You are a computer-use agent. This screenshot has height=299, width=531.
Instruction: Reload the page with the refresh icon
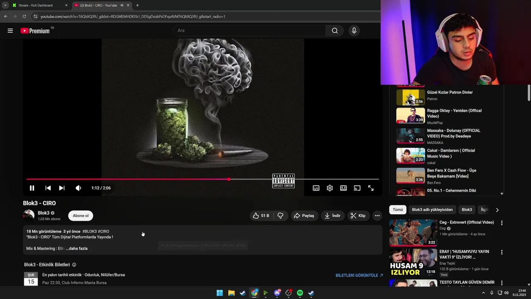24,17
